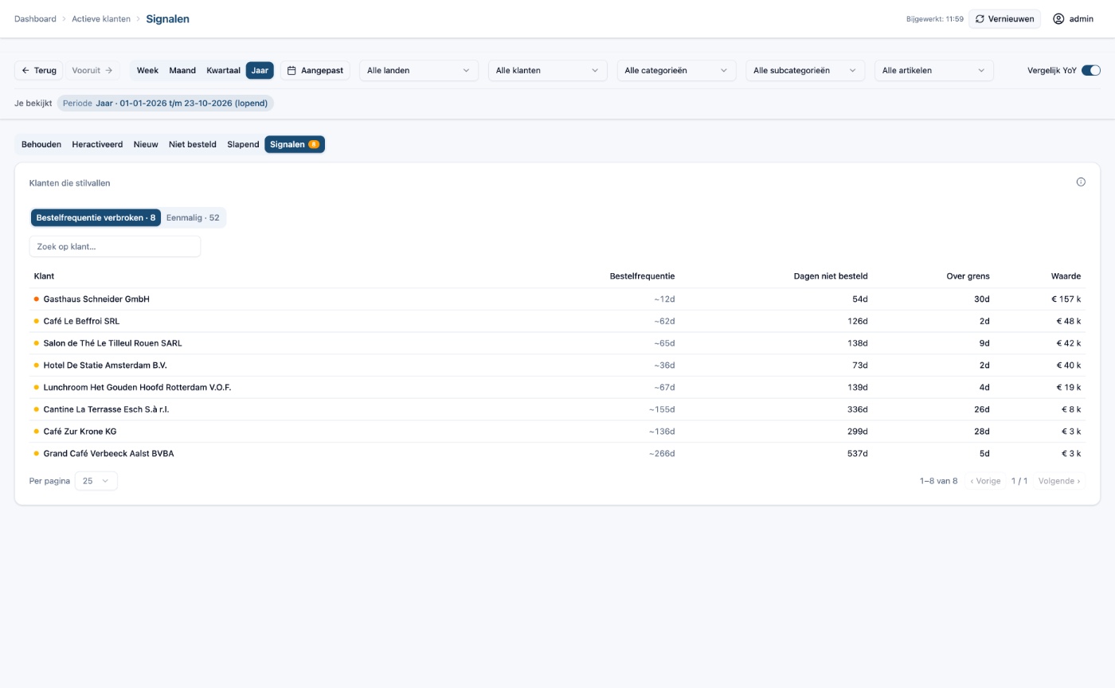Change the Per pagina 25 selector
Viewport: 1115px width, 688px height.
96,481
